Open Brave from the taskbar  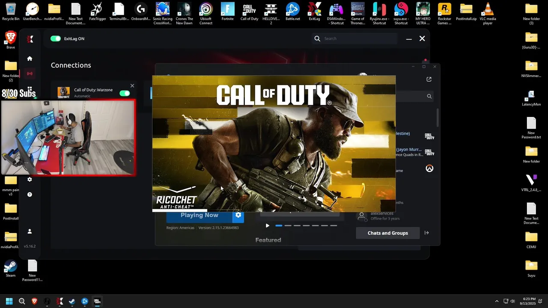tap(34, 301)
